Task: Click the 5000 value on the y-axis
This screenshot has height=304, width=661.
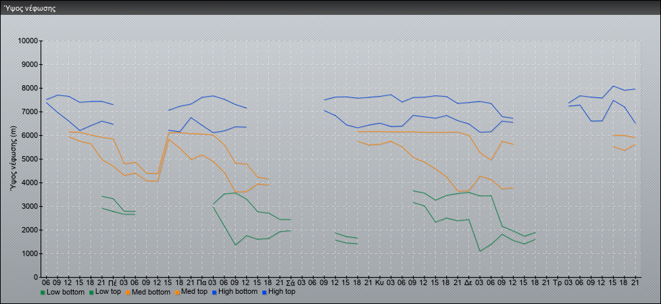Action: 30,159
